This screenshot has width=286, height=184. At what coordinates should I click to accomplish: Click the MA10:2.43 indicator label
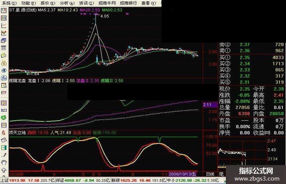coord(68,10)
